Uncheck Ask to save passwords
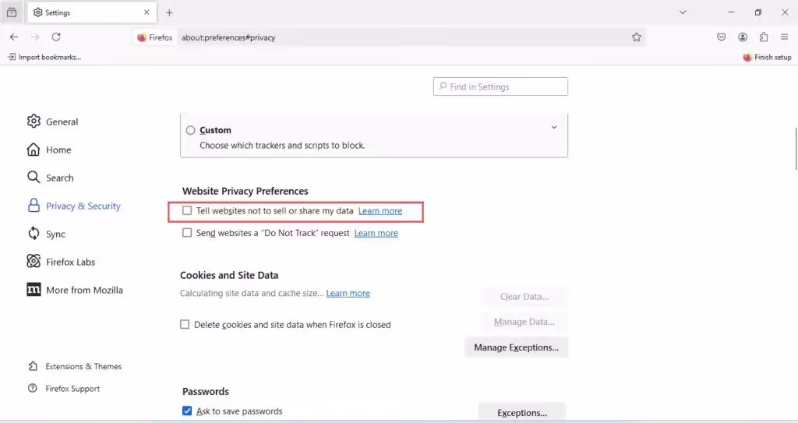 (187, 411)
